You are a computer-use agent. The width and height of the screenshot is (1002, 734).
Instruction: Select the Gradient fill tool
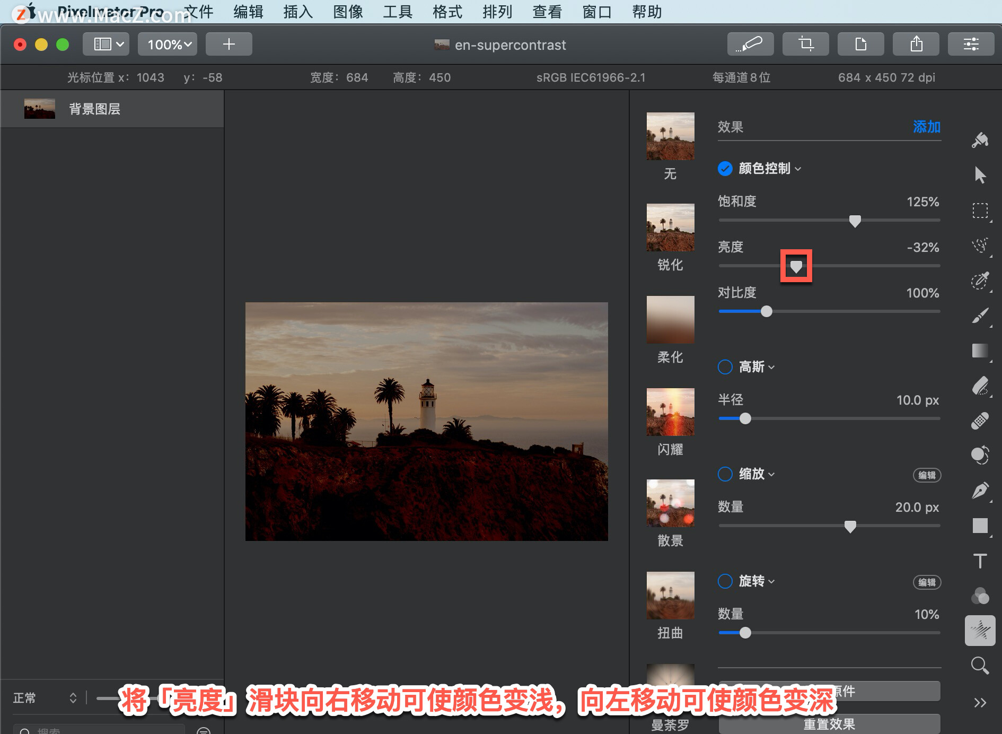(x=980, y=351)
